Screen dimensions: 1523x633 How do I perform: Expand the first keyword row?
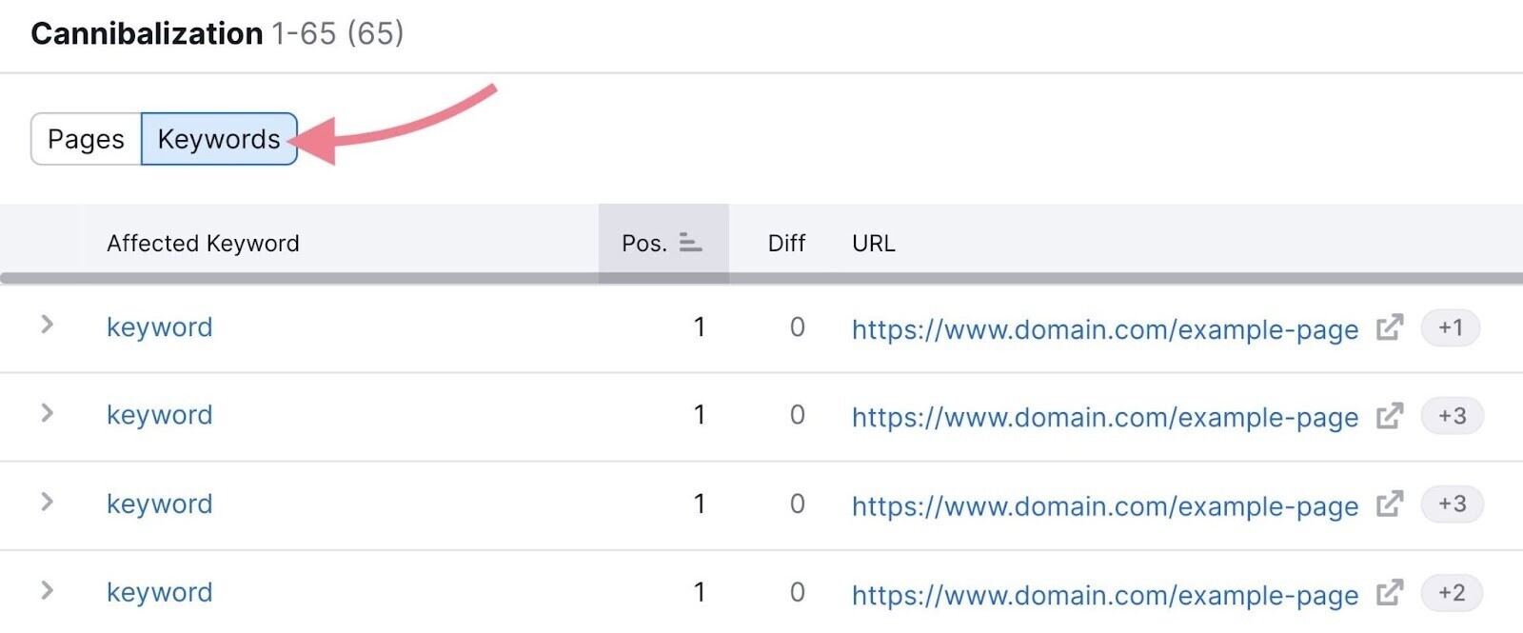47,326
